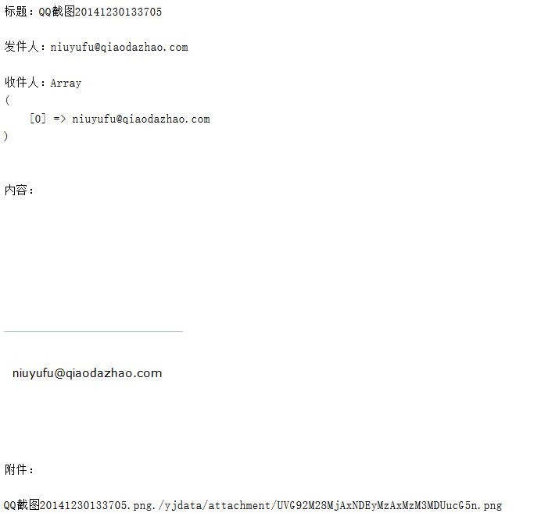541x513 pixels.
Task: Click the encoded name UVG92M28MjAxNDEyMzAxMzM3MDUucG5n.png
Action: click(x=389, y=505)
